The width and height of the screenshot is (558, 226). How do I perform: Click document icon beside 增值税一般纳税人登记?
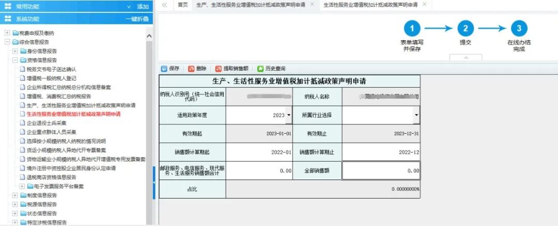[22, 78]
